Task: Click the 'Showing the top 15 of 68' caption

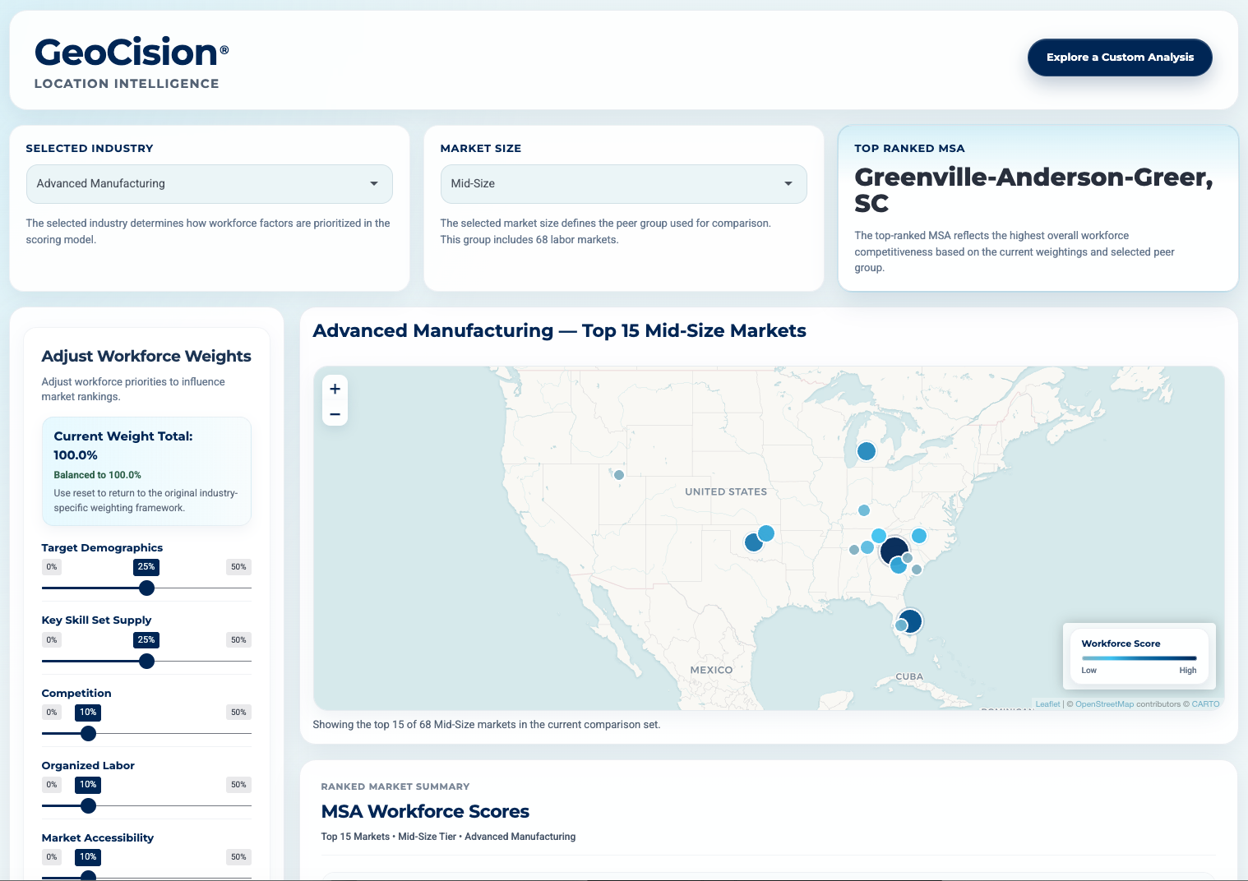Action: [x=487, y=725]
